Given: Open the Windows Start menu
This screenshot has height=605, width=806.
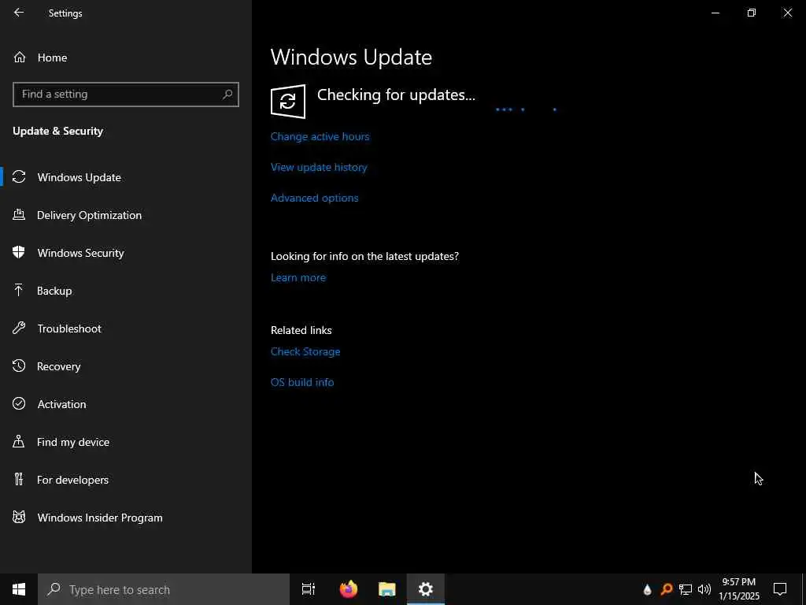Looking at the screenshot, I should [x=19, y=589].
